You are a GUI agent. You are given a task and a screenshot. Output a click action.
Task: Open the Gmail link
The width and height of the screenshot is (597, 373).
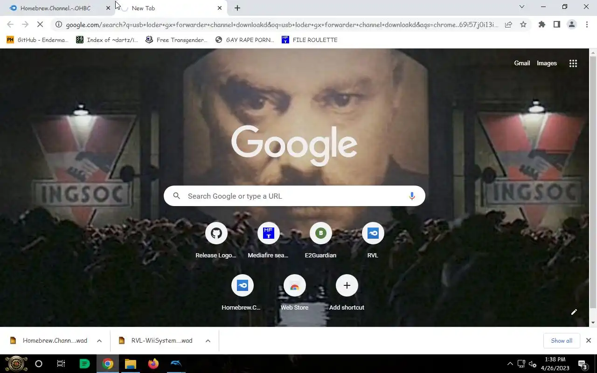522,63
